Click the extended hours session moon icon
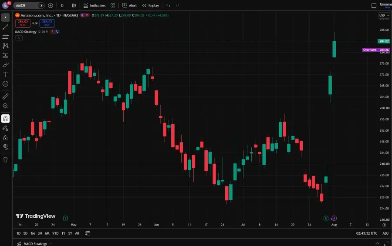Screen dimensions: 392x246 [82, 16]
